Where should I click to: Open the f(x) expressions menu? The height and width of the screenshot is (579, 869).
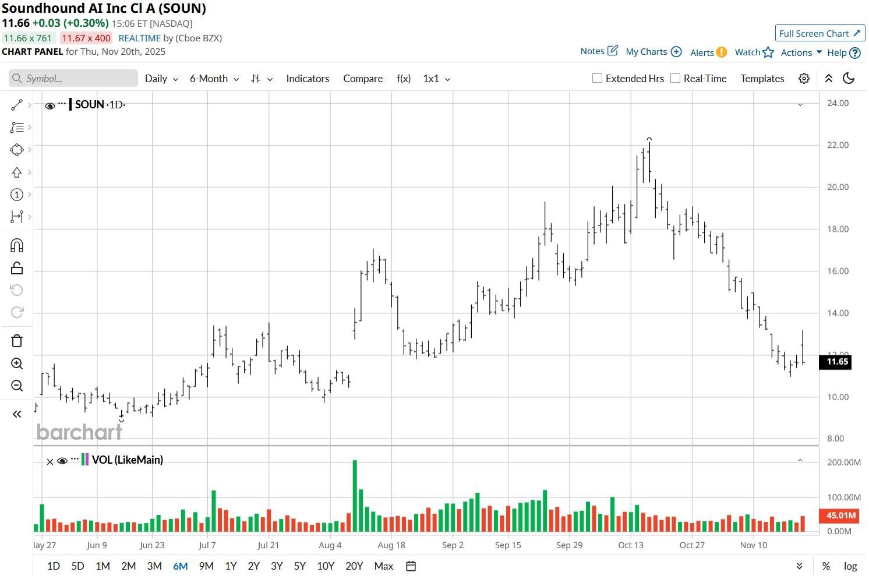point(404,79)
